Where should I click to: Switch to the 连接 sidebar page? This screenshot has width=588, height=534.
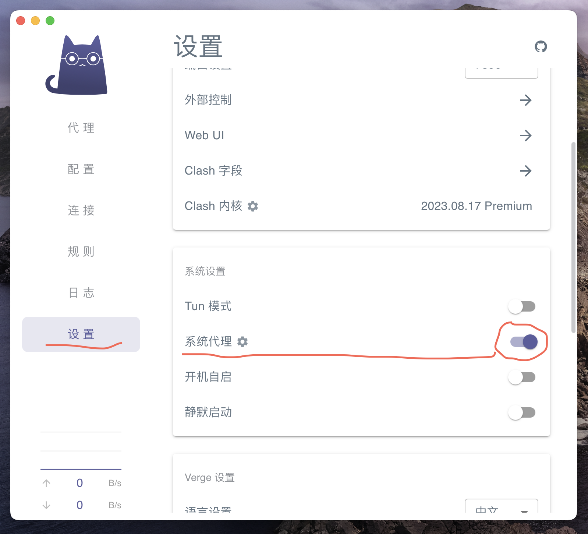(x=81, y=210)
